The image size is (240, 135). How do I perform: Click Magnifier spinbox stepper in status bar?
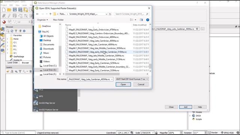[181, 132]
